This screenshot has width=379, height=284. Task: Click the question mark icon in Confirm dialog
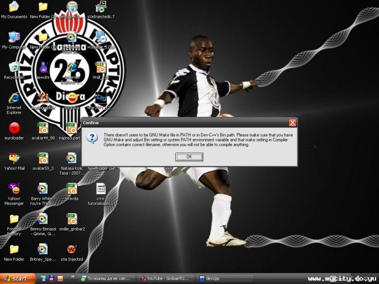click(92, 138)
